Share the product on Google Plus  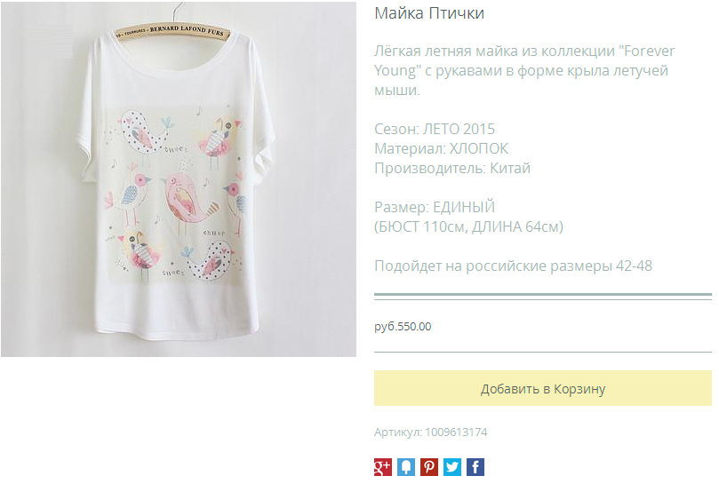pos(382,466)
